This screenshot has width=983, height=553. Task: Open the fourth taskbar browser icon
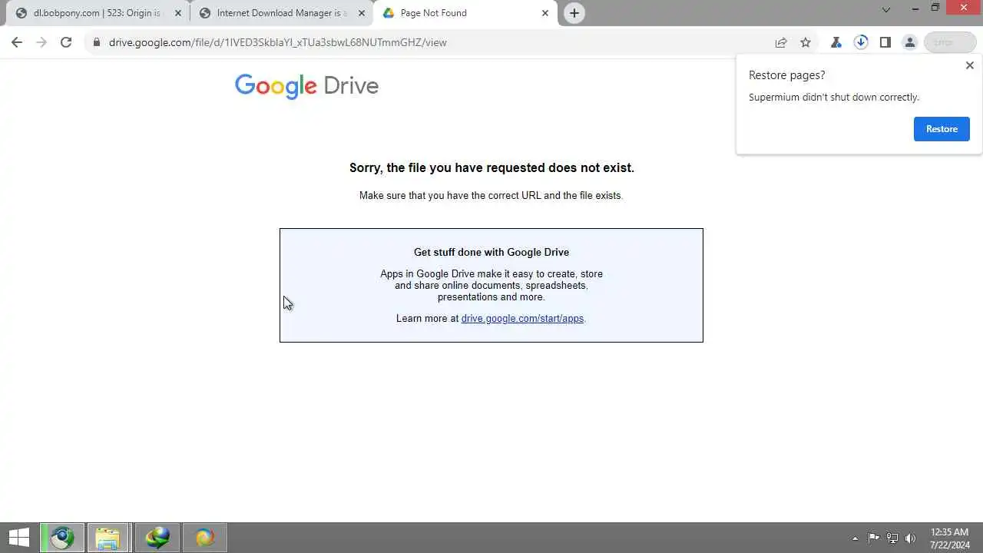(x=205, y=538)
